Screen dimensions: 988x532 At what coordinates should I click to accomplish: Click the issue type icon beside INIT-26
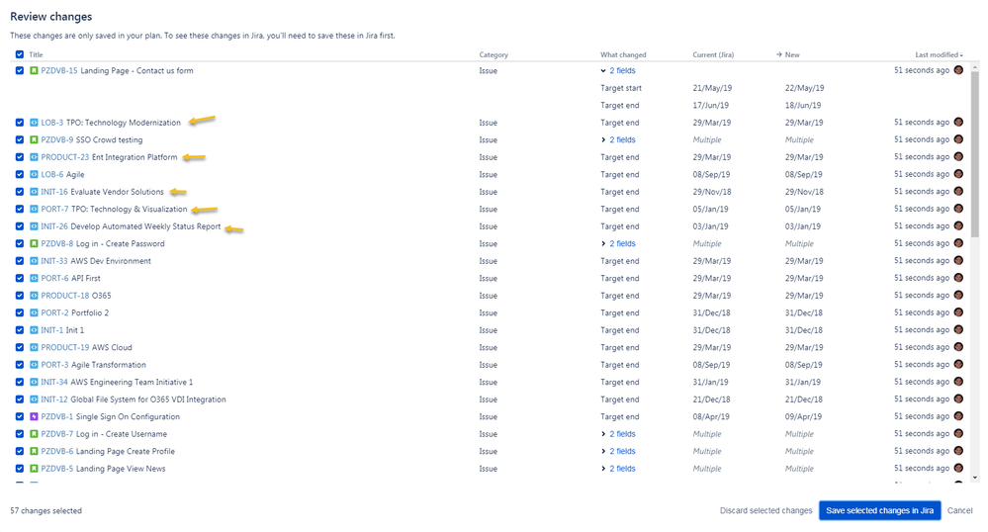coord(34,226)
